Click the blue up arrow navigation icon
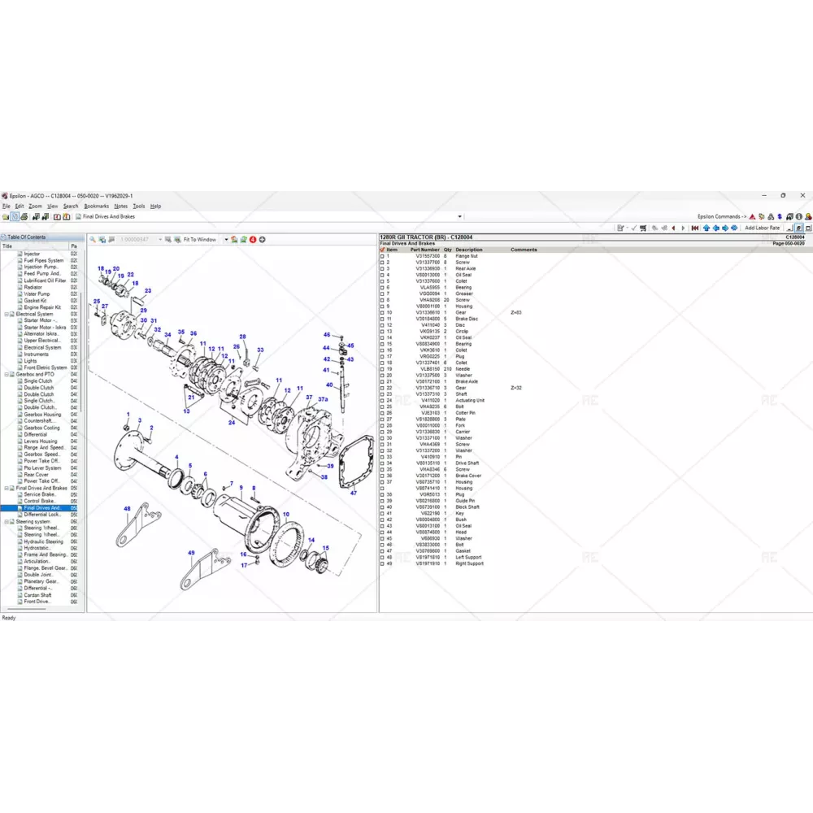The width and height of the screenshot is (813, 813). pos(706,228)
